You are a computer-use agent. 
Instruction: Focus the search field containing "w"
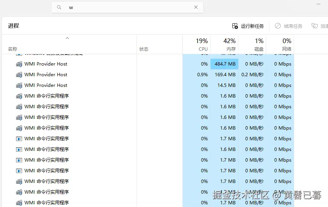coord(127,7)
